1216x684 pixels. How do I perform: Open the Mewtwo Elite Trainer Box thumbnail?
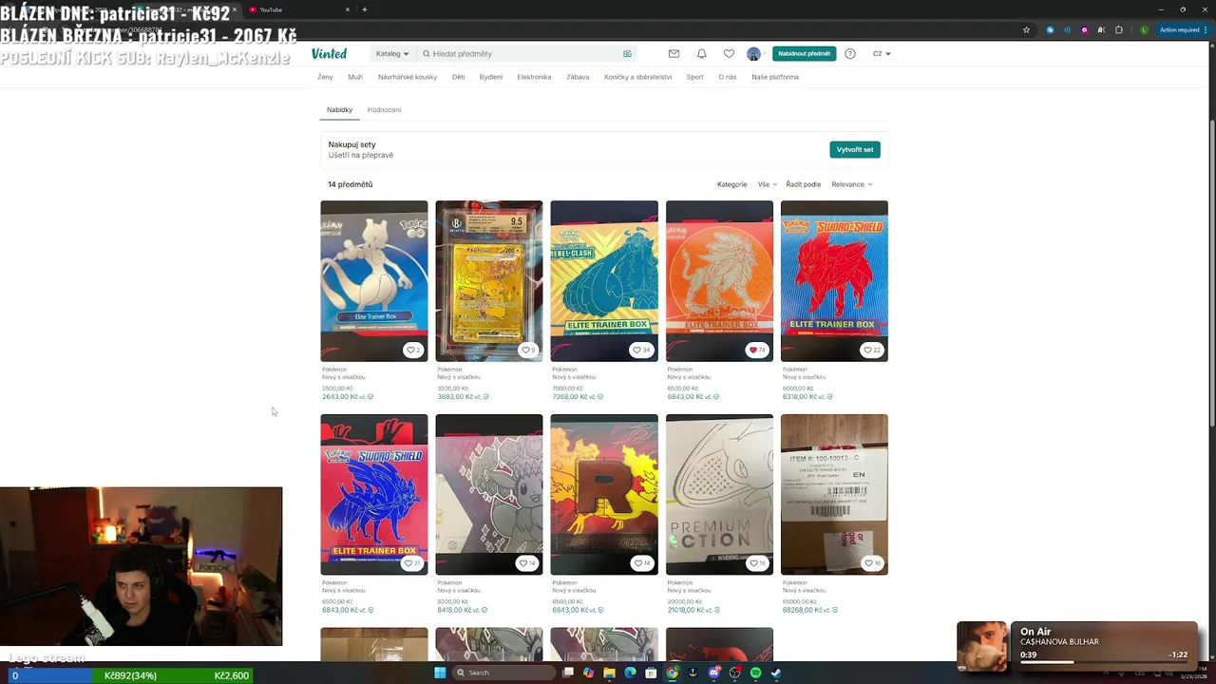(374, 280)
